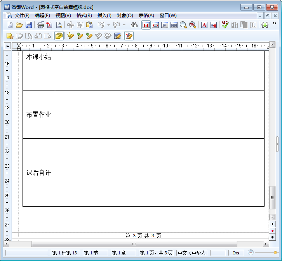
Task: Expand the toolbar overflow chevron
Action: [x=275, y=24]
